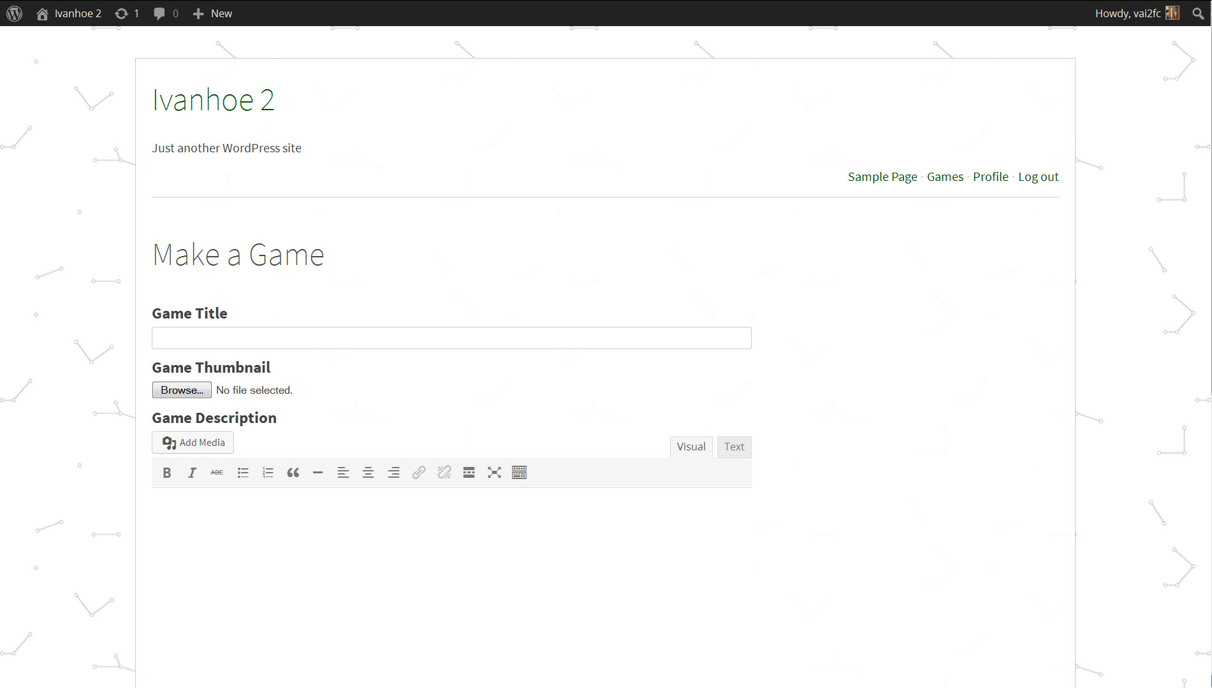Enter distraction-free fullscreen mode
1212x688 pixels.
[494, 473]
